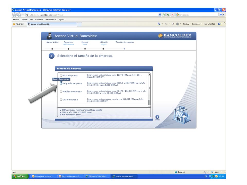Expand the address bar URL history dropdown

tap(160, 15)
